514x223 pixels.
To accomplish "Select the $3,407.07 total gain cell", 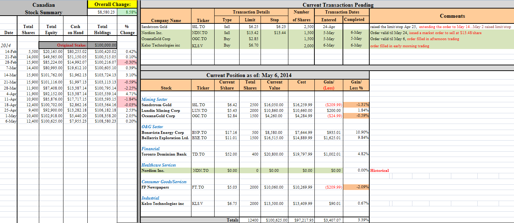I will point(329,220).
